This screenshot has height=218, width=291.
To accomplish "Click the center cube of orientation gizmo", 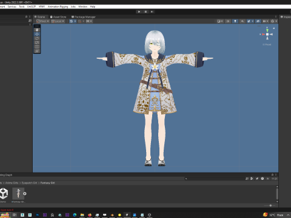I will click(267, 35).
